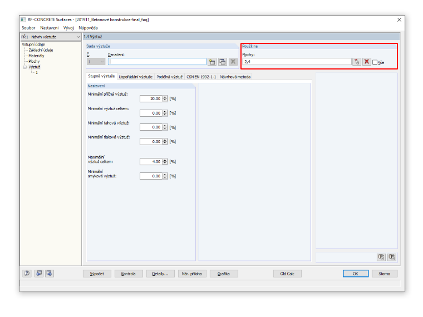The image size is (423, 317).
Task: Click the Minimální příčná výztuž value 20.00
Action: tap(151, 98)
